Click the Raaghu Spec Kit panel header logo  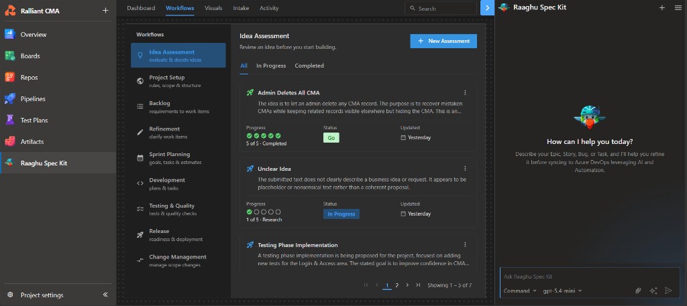point(505,7)
